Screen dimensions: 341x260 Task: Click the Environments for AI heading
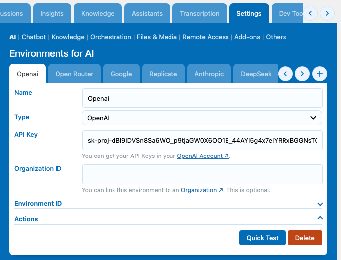[x=52, y=53]
